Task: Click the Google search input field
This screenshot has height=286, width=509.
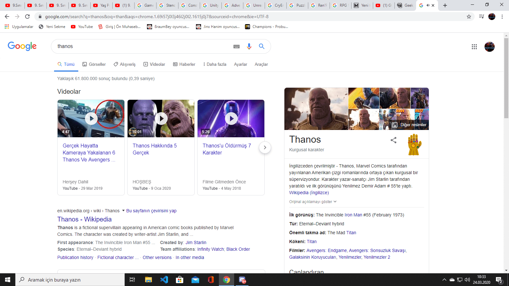Action: (x=143, y=46)
